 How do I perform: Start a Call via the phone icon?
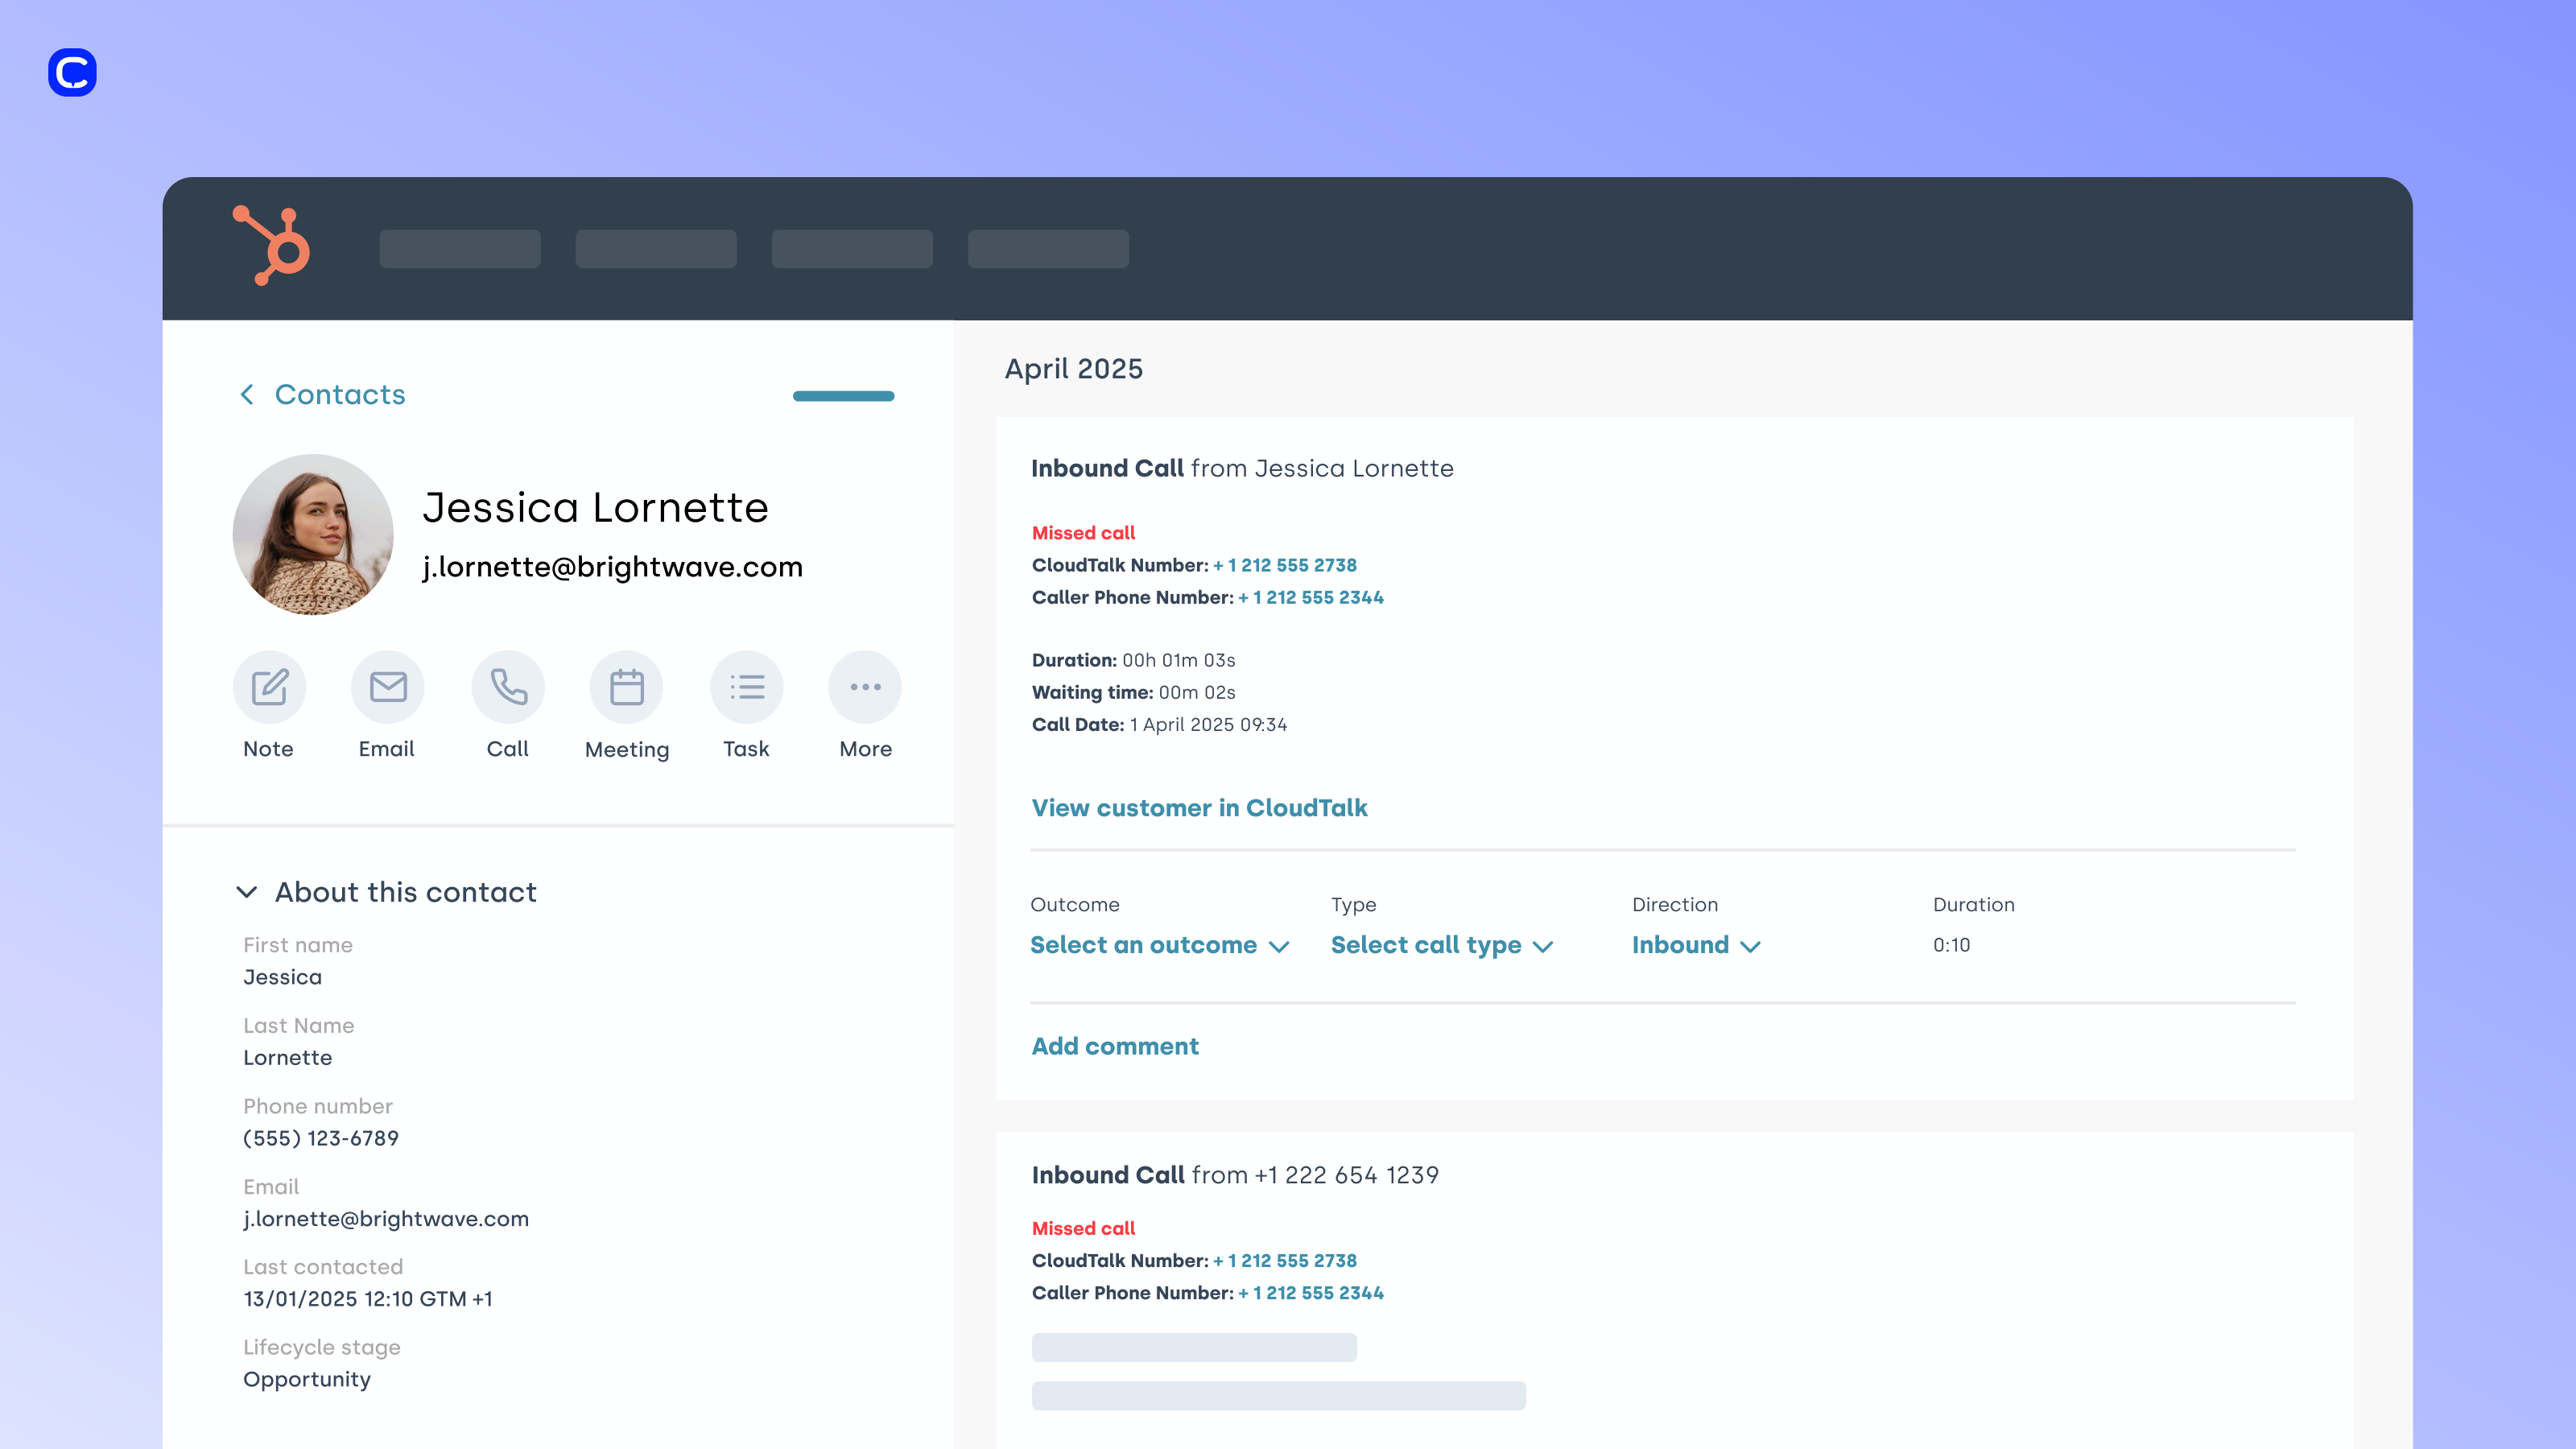tap(508, 687)
